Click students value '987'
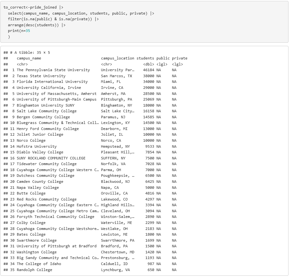This screenshot has width=292, height=278. point(151,264)
